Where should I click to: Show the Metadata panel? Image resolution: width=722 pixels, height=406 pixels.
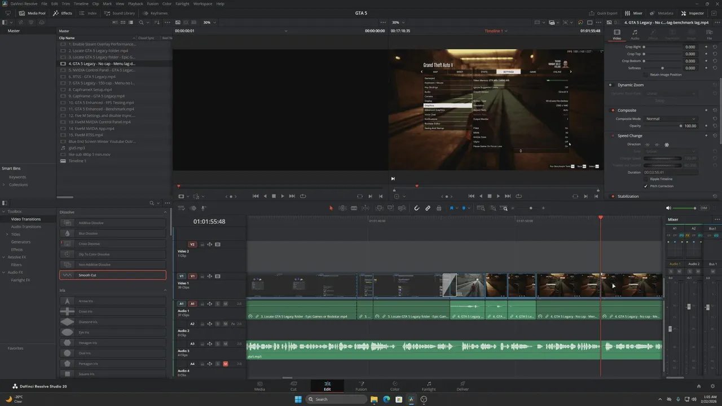(662, 13)
